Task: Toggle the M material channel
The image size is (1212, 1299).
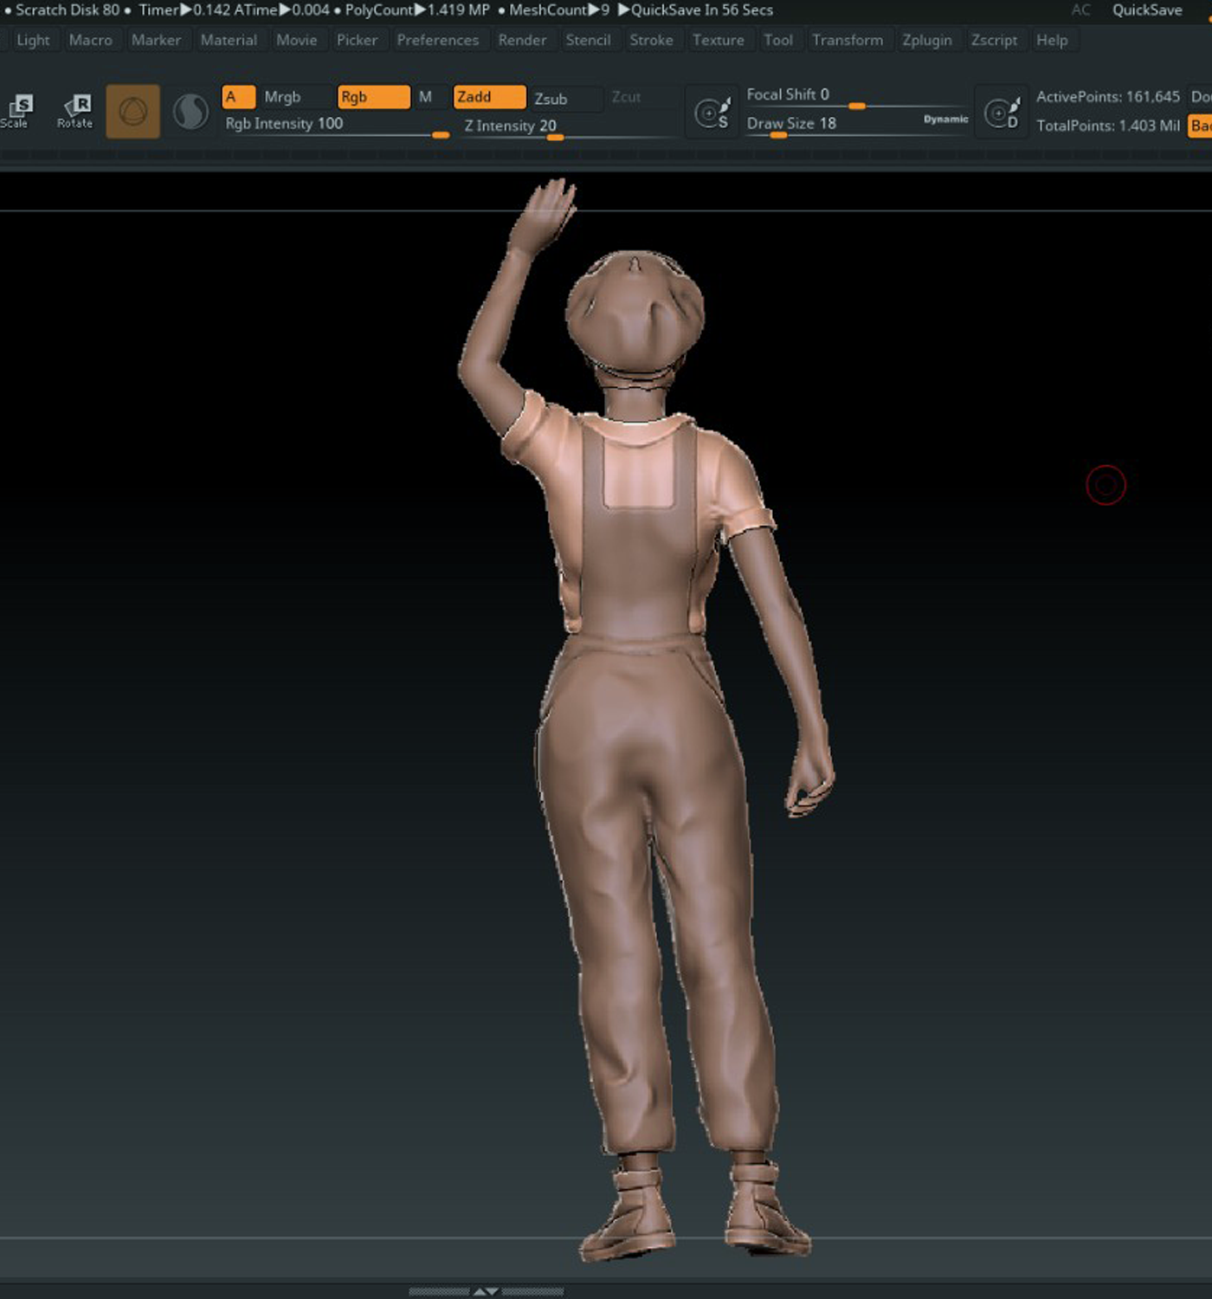Action: 425,97
